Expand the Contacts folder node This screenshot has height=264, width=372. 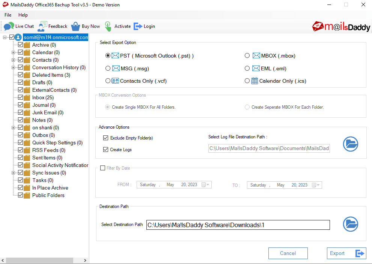[x=13, y=60]
